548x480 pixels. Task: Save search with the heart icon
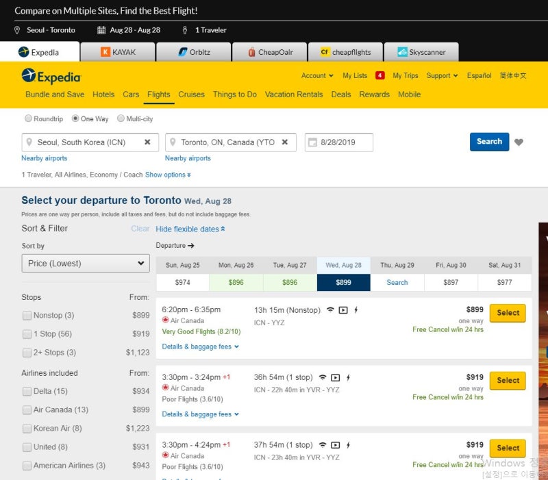click(x=519, y=142)
